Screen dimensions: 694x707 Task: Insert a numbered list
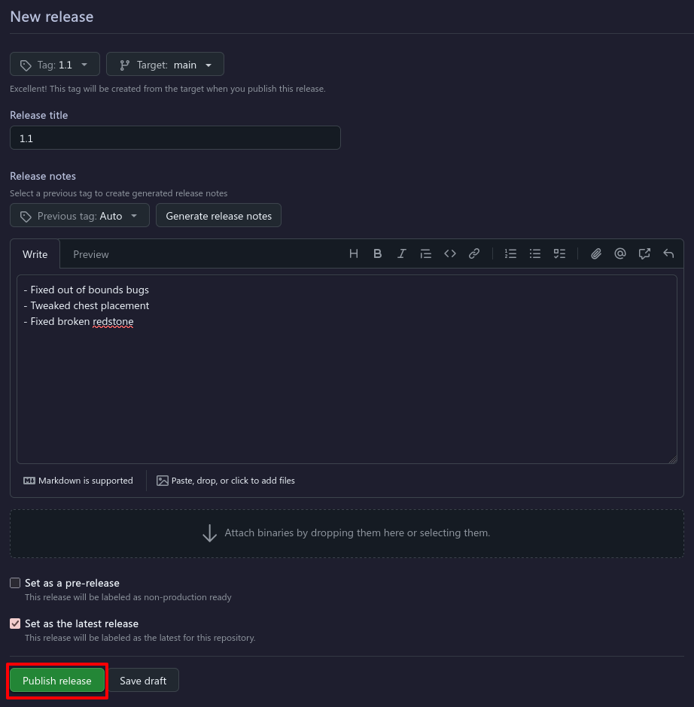pyautogui.click(x=510, y=254)
